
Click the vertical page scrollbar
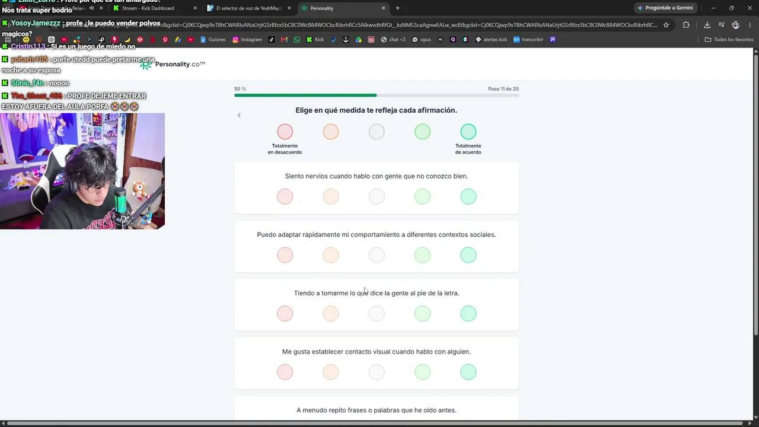755,196
